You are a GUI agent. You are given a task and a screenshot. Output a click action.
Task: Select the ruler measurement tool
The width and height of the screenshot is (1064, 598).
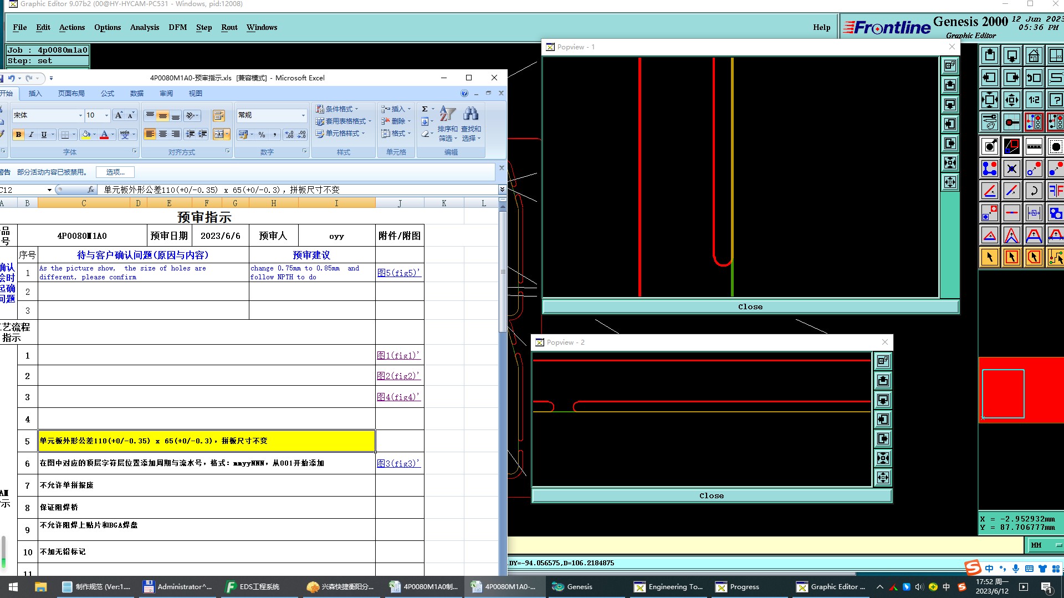1034,147
